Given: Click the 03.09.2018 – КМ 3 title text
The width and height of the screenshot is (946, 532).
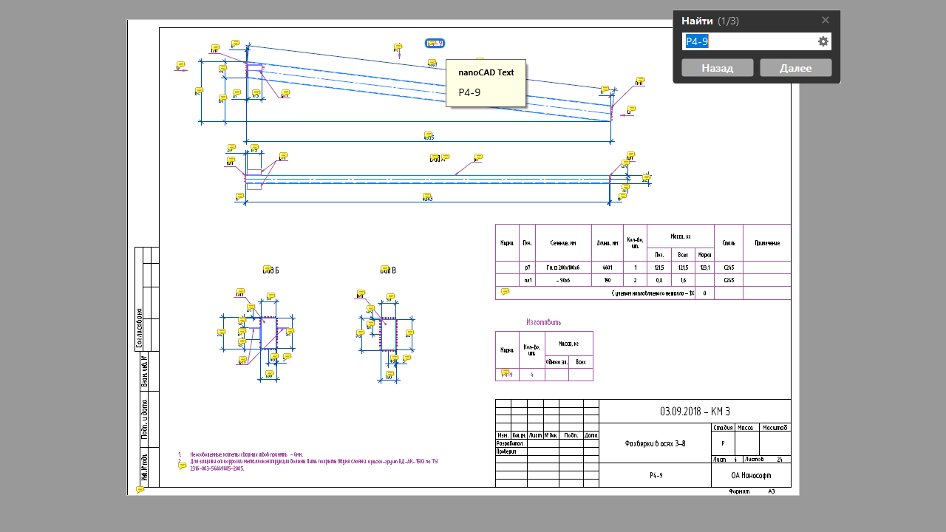Looking at the screenshot, I should click(x=694, y=412).
